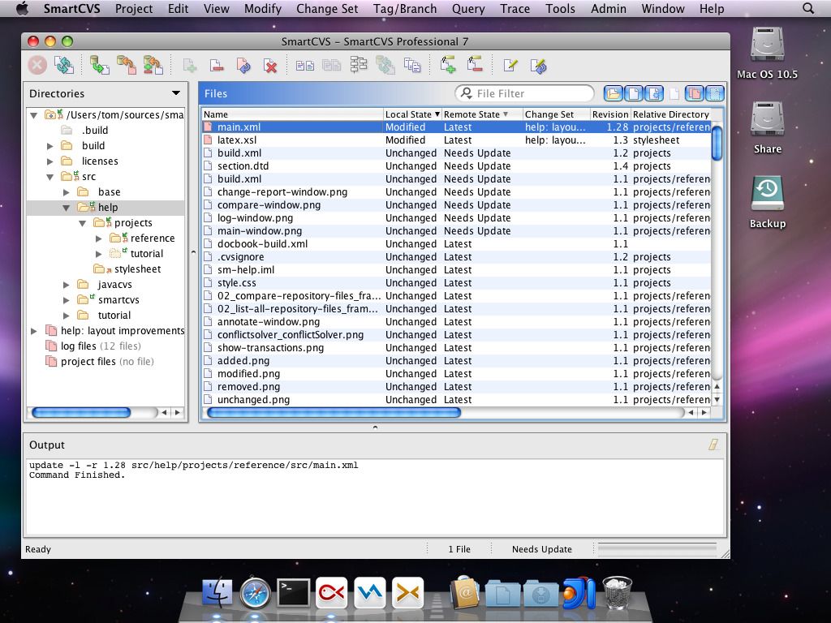Expand the reference folder in the tree
The height and width of the screenshot is (623, 831).
99,238
